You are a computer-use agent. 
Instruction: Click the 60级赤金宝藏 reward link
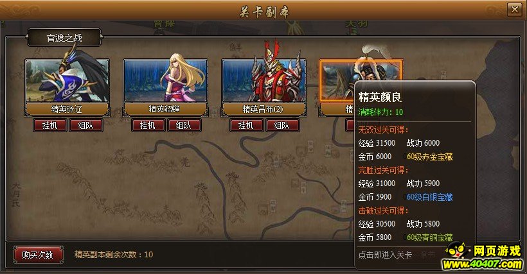tap(429, 157)
